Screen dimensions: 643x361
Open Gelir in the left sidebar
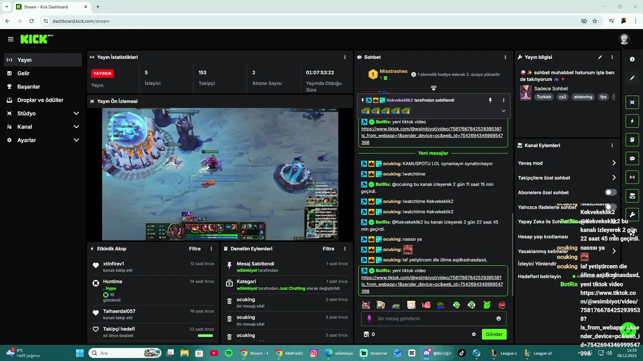42,73
